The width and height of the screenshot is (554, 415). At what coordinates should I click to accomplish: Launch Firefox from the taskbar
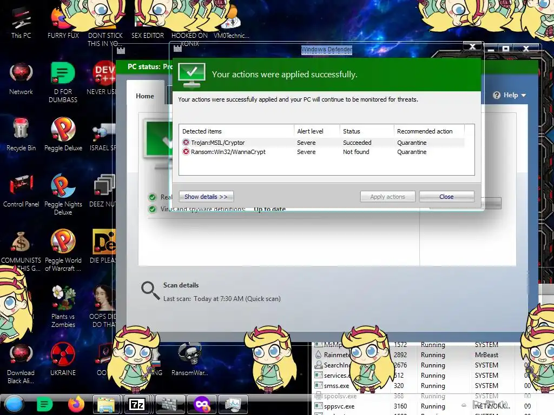pos(76,404)
